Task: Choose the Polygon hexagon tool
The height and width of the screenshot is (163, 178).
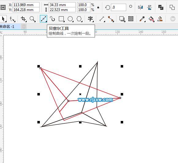Action: pyautogui.click(x=79, y=19)
